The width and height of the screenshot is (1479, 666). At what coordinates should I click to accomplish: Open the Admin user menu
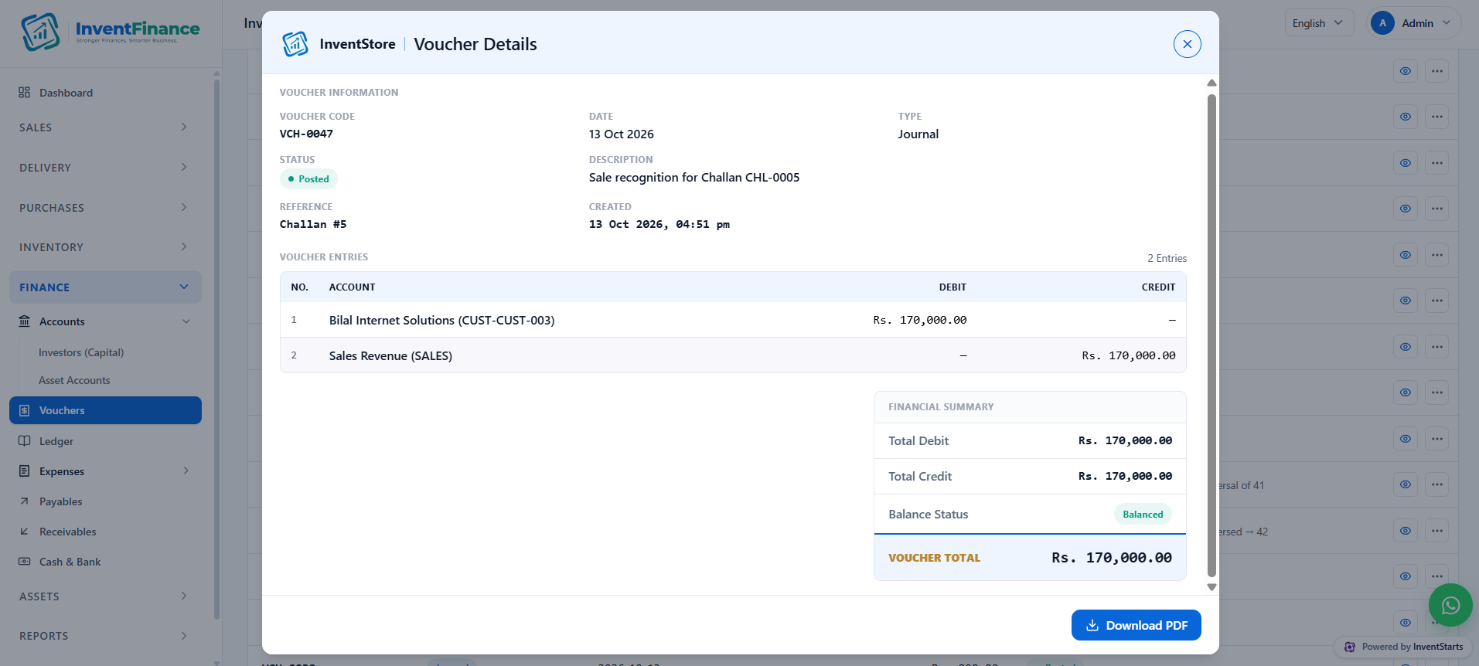click(x=1416, y=23)
